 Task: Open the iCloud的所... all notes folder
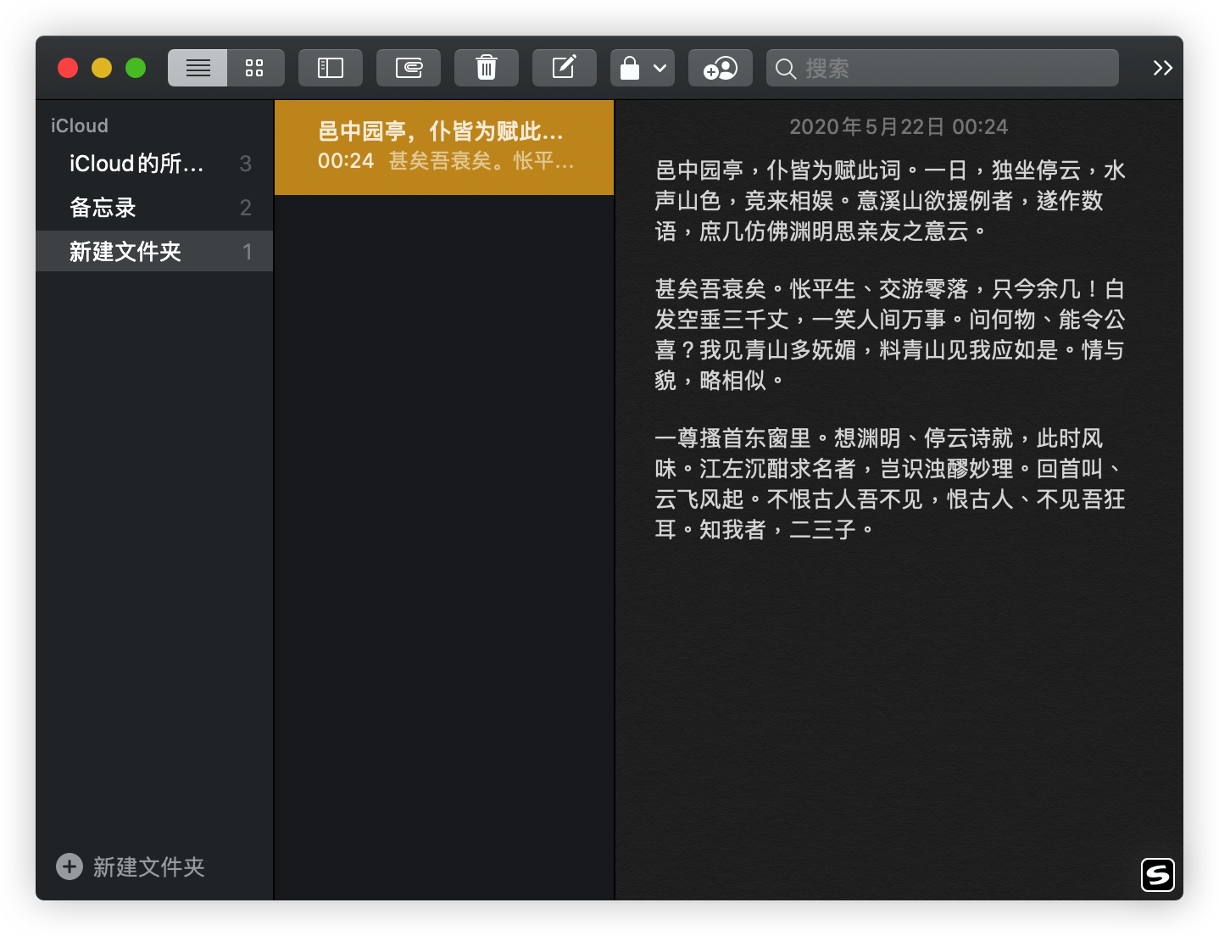136,164
